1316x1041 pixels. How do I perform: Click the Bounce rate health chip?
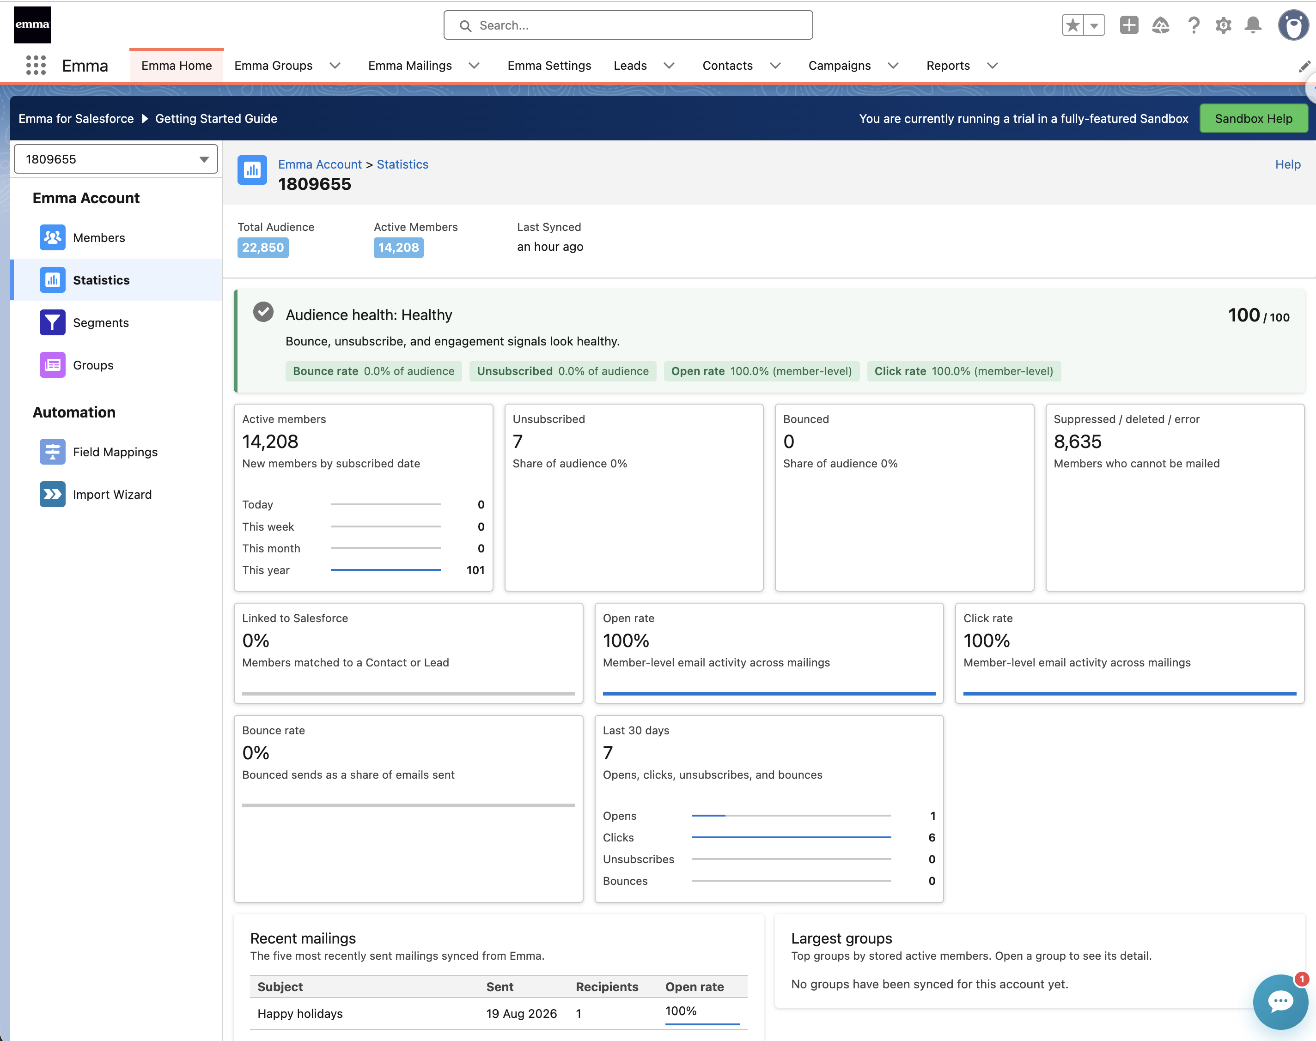pos(373,371)
